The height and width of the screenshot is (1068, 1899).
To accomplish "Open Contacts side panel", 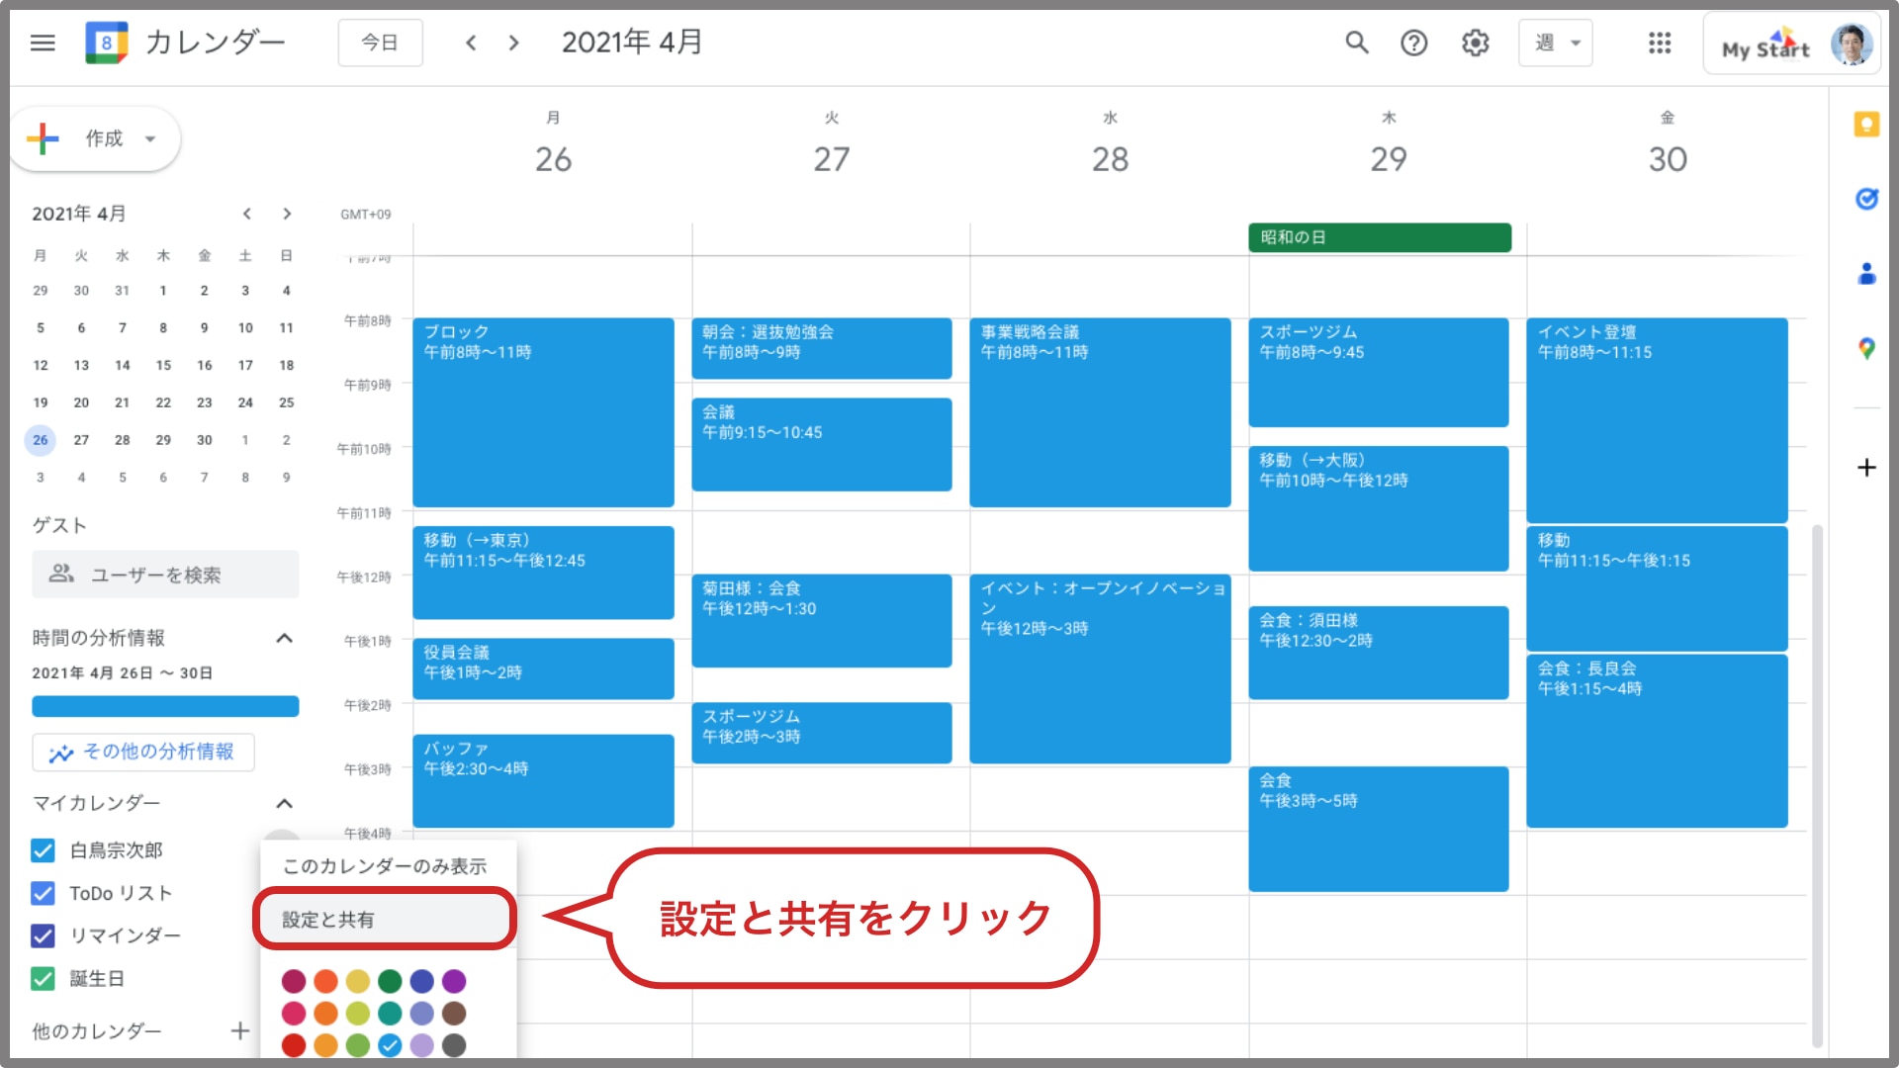I will pos(1866,273).
